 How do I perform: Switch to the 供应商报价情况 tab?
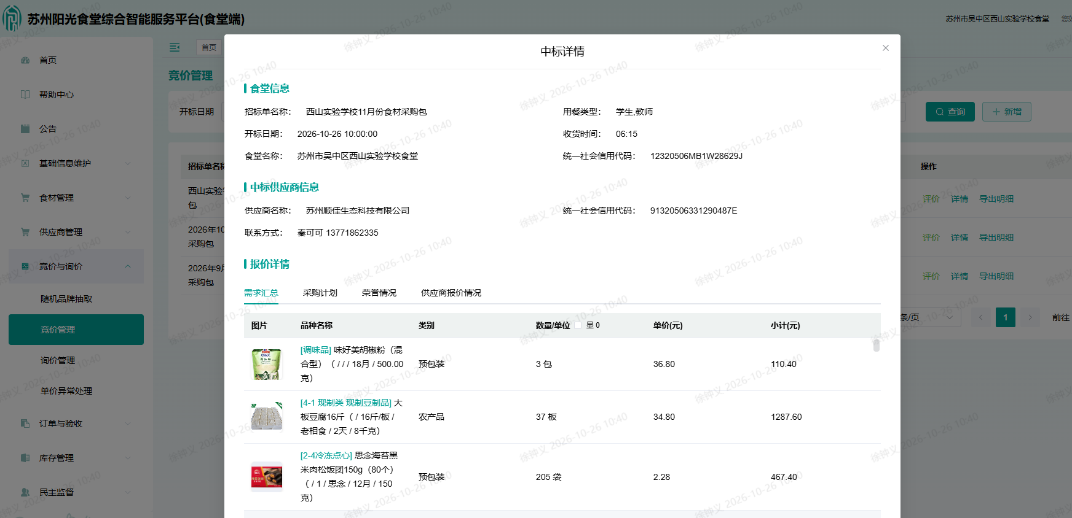pos(451,293)
